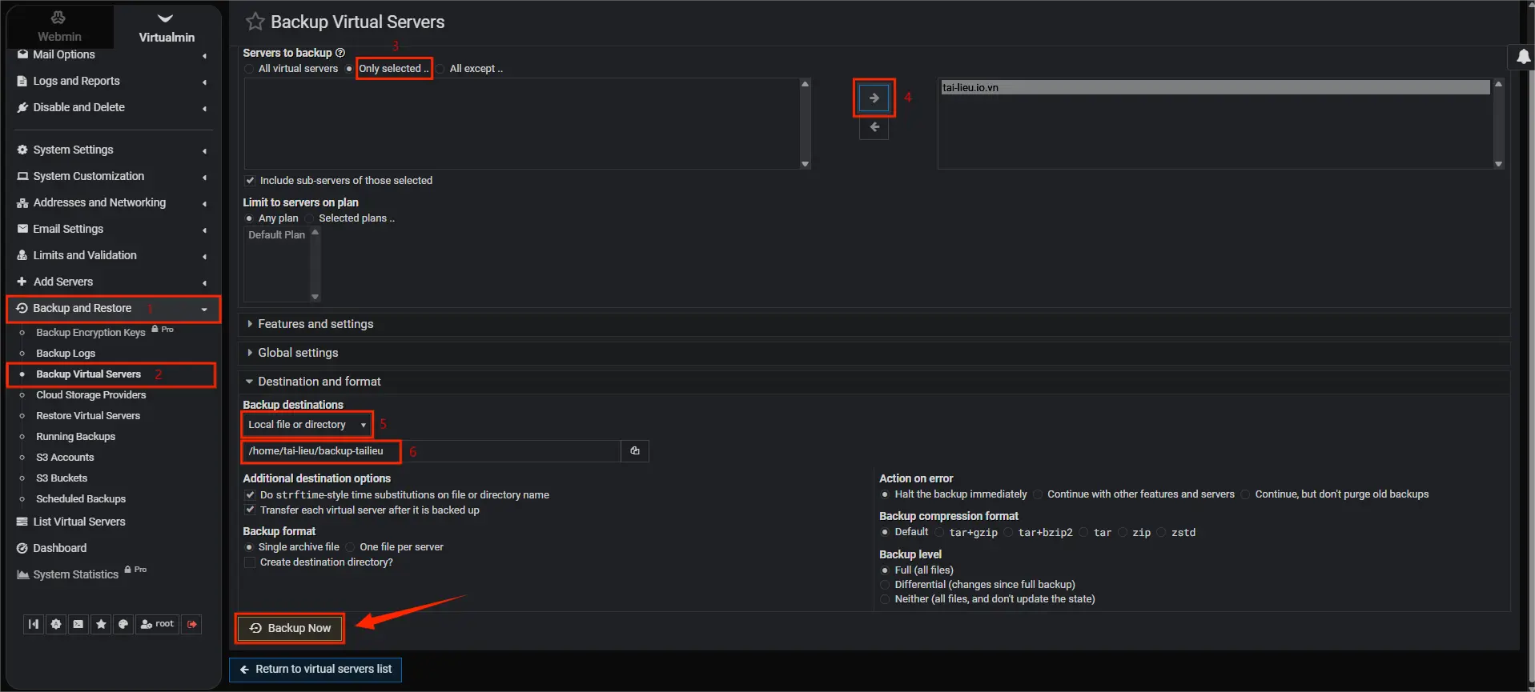This screenshot has height=692, width=1535.
Task: Open Backup Virtual Servers page
Action: coord(88,374)
